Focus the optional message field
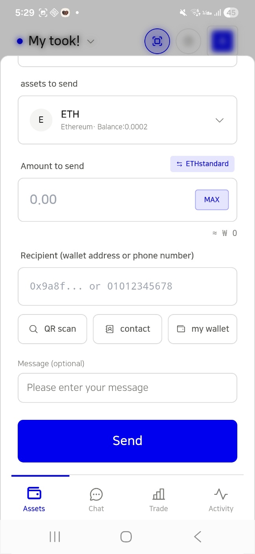The width and height of the screenshot is (255, 554). 128,388
